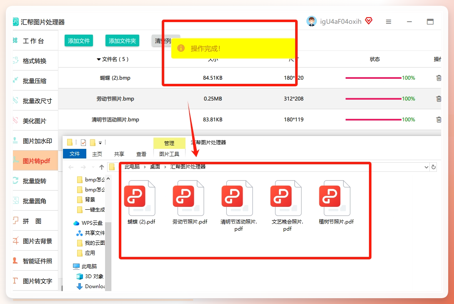Image resolution: width=454 pixels, height=304 pixels.
Task: Expand the chevron after 桌面 in path
Action: pos(166,167)
